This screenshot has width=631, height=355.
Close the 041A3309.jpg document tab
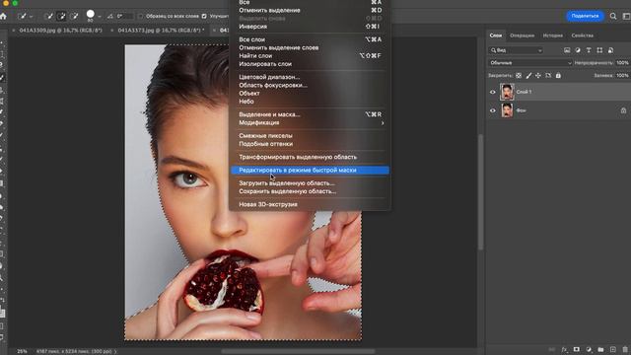point(14,31)
